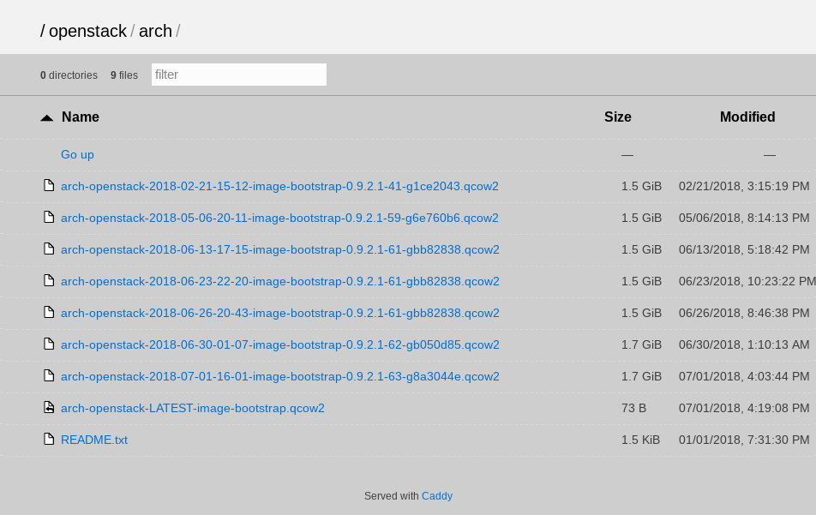
Task: Click modified date 05/06/2018, 8:14:13 PM
Action: pos(744,218)
